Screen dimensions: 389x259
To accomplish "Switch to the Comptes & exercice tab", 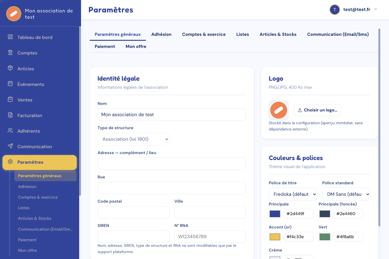I will click(x=204, y=34).
